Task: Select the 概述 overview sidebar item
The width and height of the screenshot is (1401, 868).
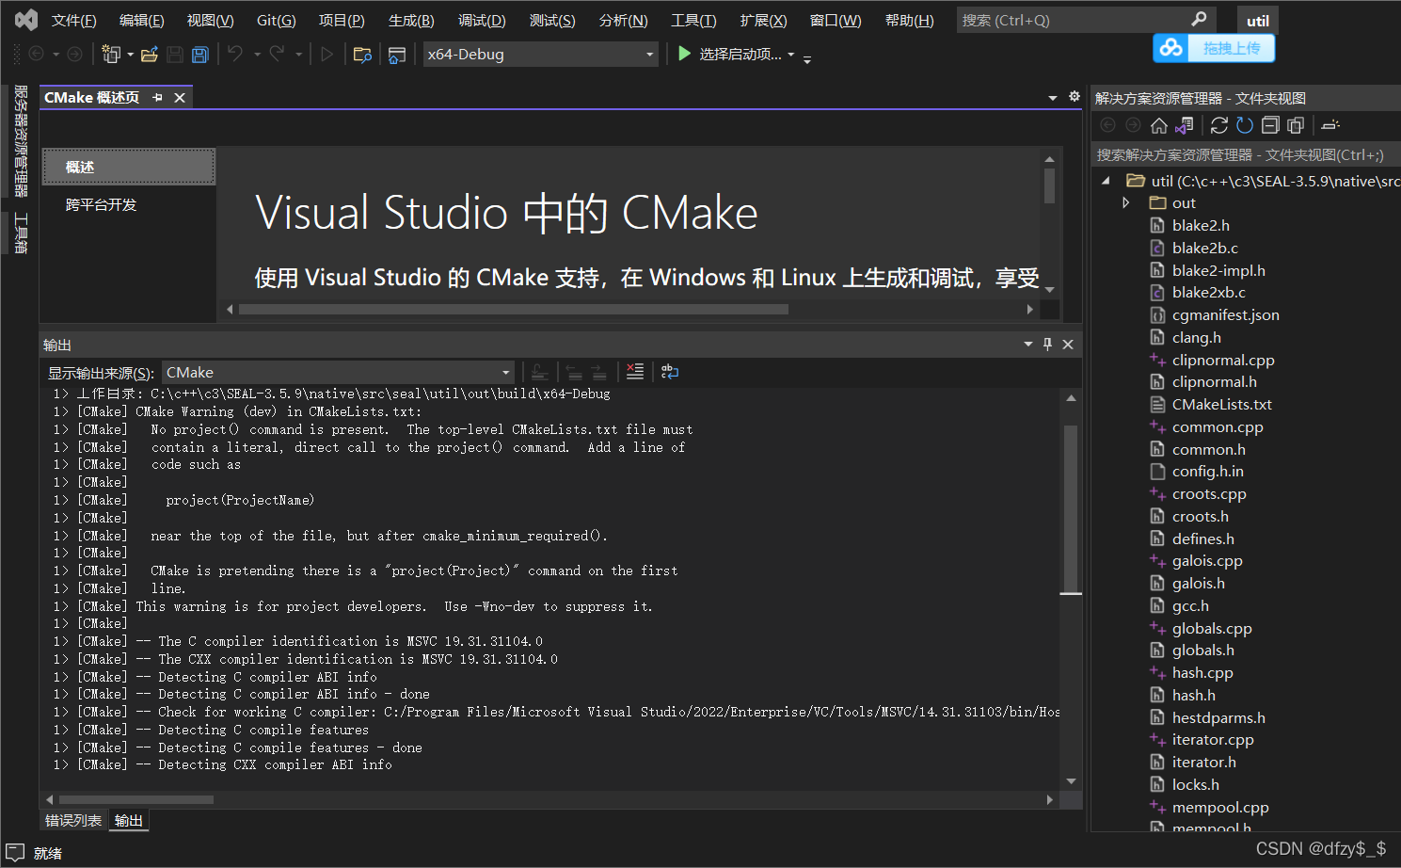Action: pyautogui.click(x=129, y=167)
